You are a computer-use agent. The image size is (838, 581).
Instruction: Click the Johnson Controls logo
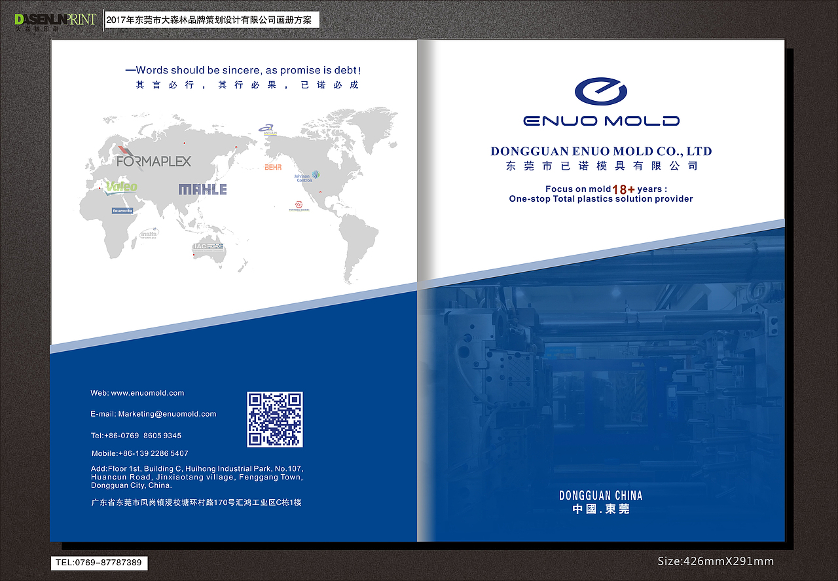pyautogui.click(x=306, y=176)
